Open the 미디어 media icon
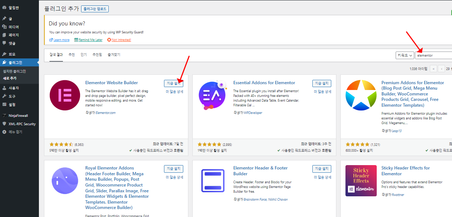 coord(4,27)
